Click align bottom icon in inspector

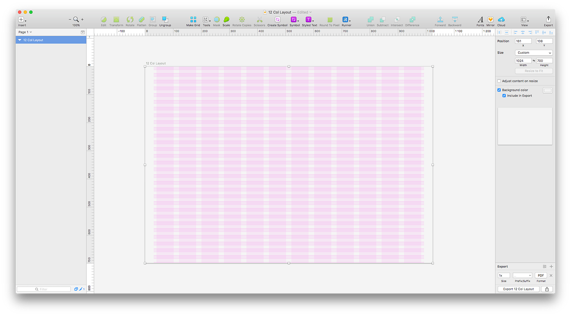(x=551, y=32)
